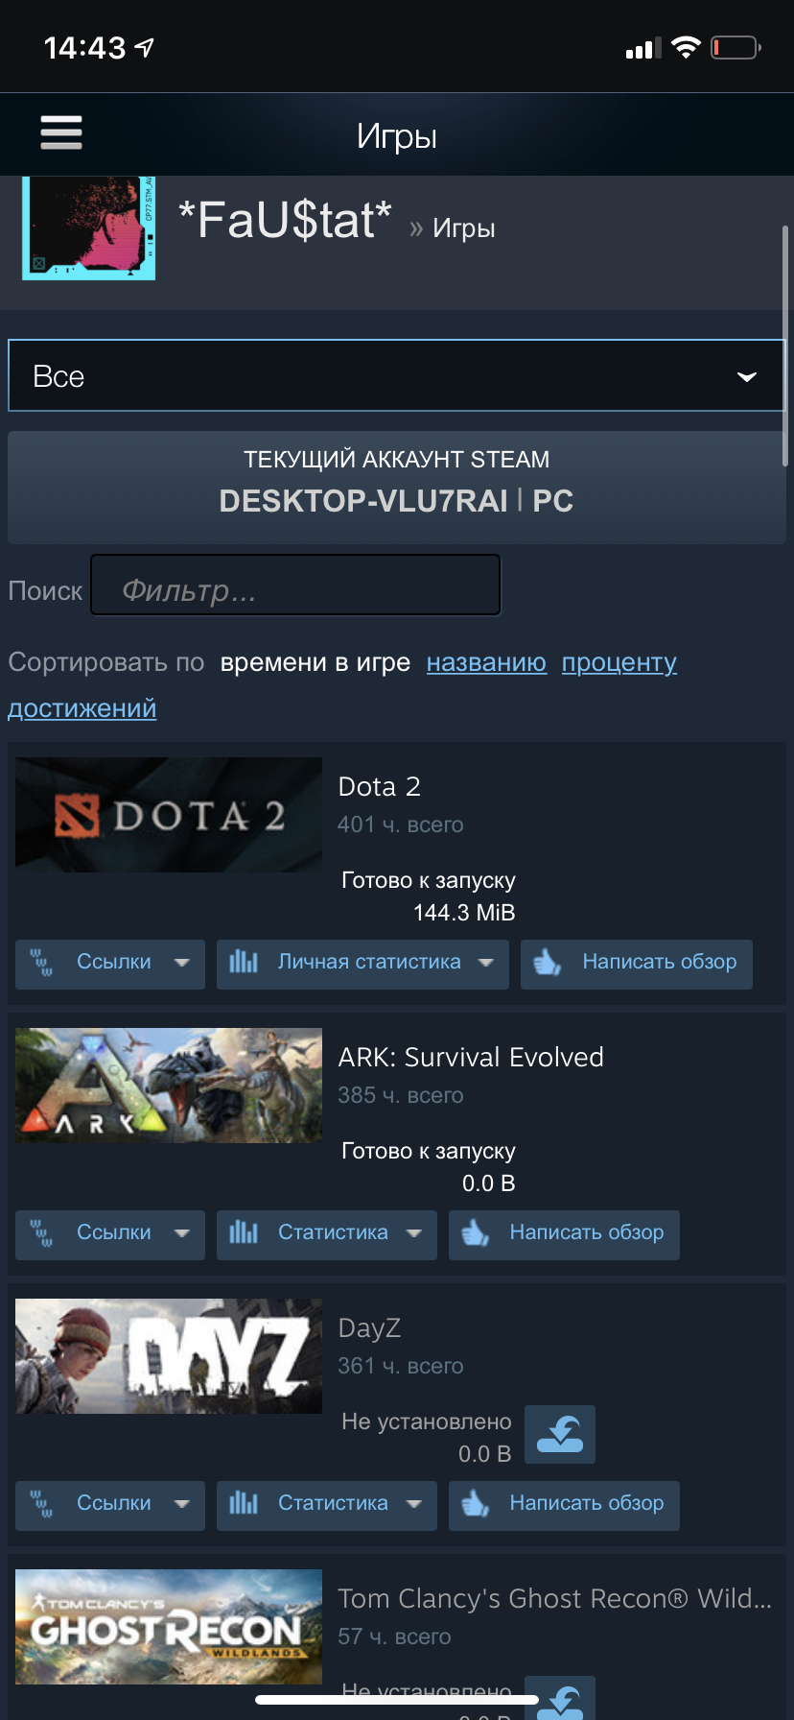Click "Написать обзор" for Dota 2
Viewport: 794px width, 1720px height.
(637, 964)
